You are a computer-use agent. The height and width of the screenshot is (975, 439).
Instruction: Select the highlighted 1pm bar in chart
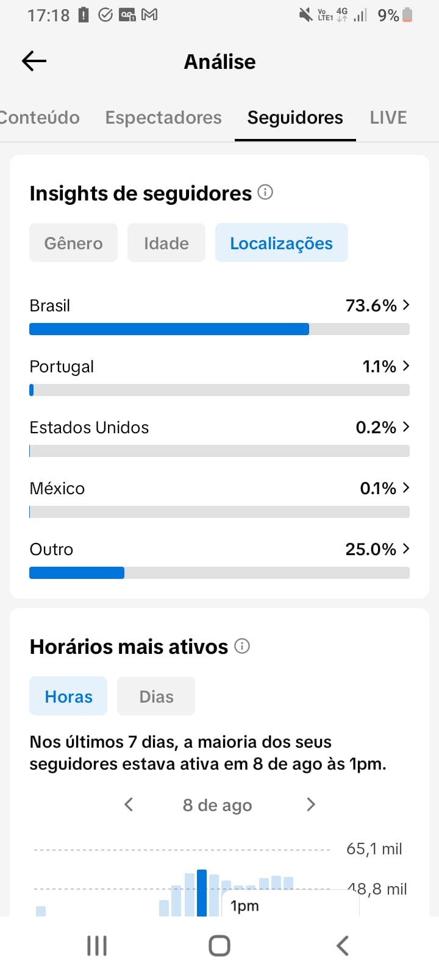pyautogui.click(x=202, y=893)
